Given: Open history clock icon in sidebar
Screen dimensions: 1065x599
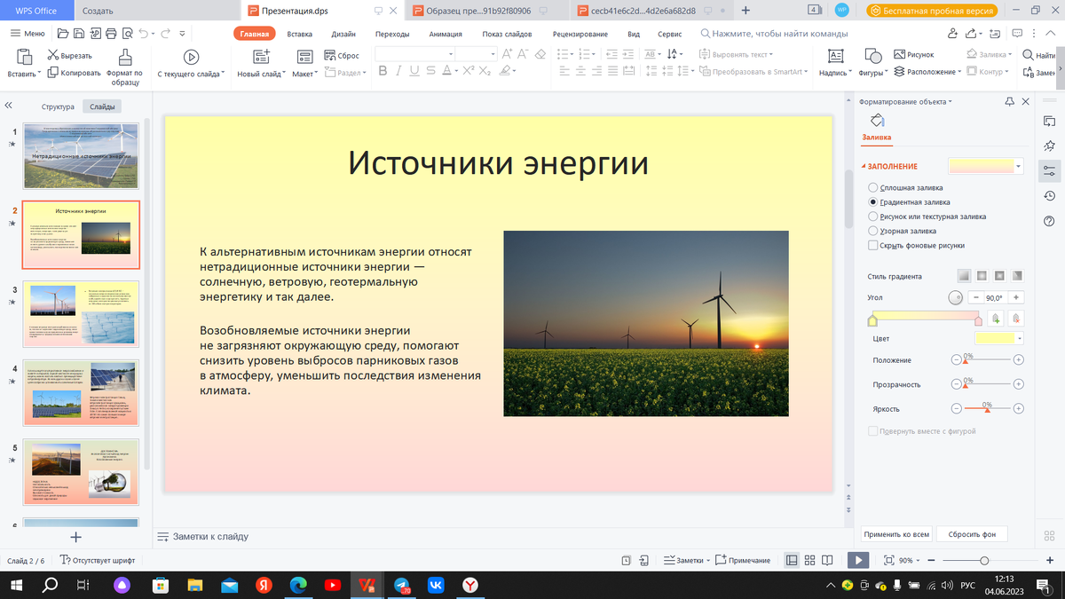Looking at the screenshot, I should coord(1050,195).
